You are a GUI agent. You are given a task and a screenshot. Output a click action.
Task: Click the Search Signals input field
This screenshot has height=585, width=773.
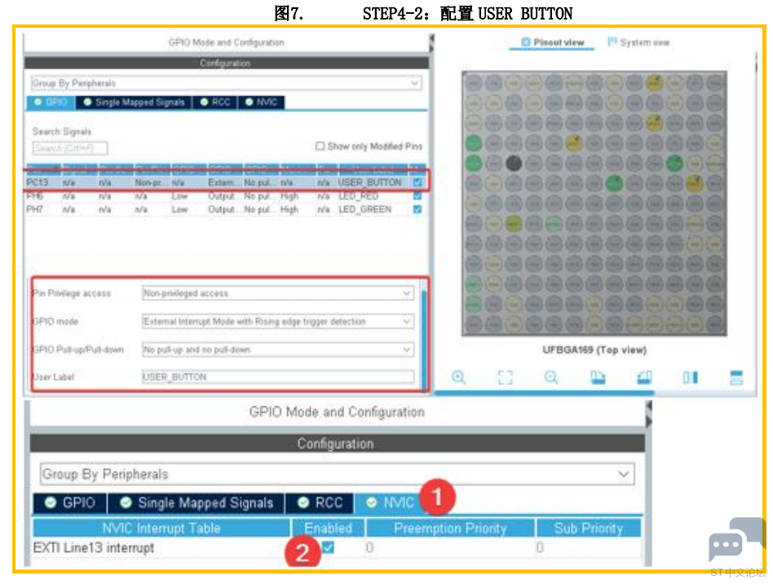click(69, 148)
